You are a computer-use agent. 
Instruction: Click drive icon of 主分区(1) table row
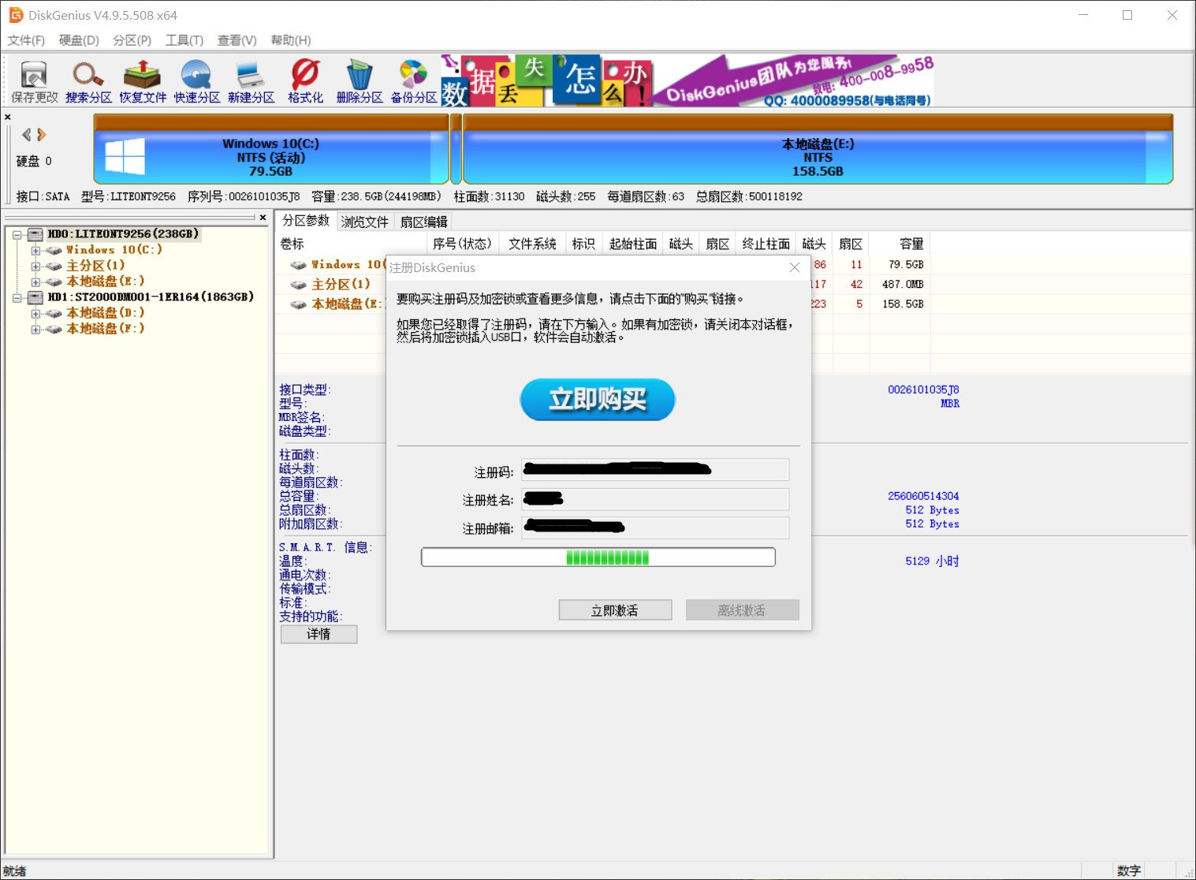(x=298, y=285)
